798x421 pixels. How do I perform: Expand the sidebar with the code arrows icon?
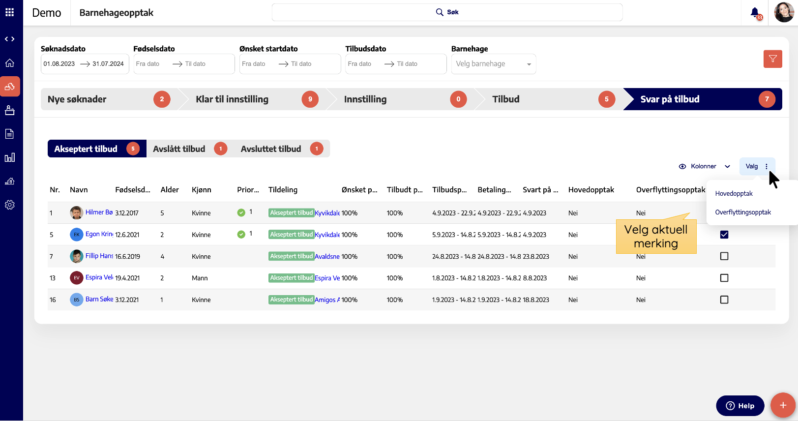(x=9, y=39)
